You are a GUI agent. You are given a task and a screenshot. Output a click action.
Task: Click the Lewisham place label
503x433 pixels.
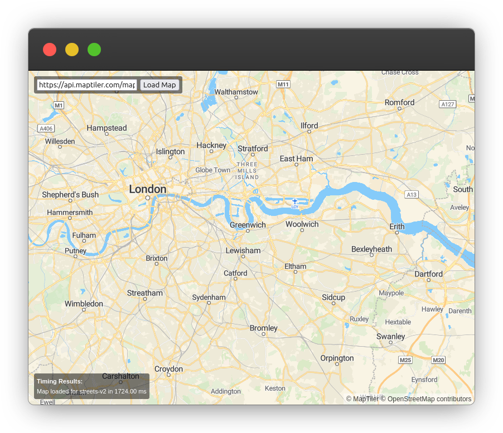[x=243, y=250]
